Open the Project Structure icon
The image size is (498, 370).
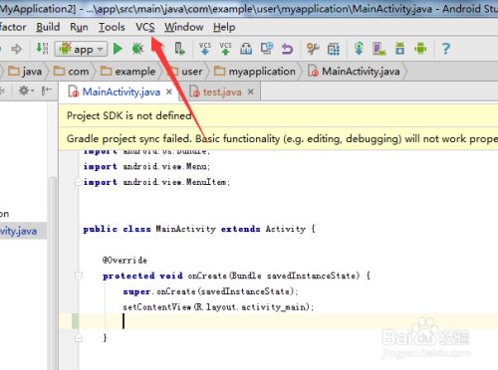pos(333,49)
